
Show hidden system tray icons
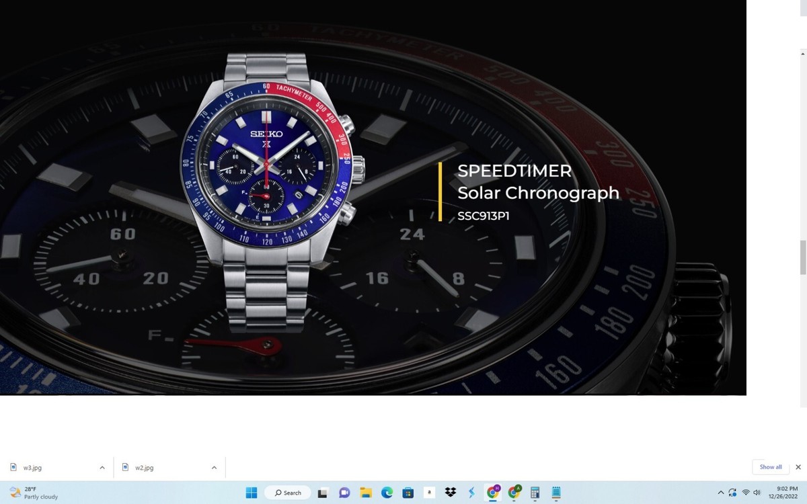720,493
